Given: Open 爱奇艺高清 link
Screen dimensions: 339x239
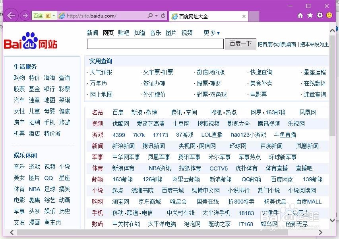Looking at the screenshot, I should 151,123.
